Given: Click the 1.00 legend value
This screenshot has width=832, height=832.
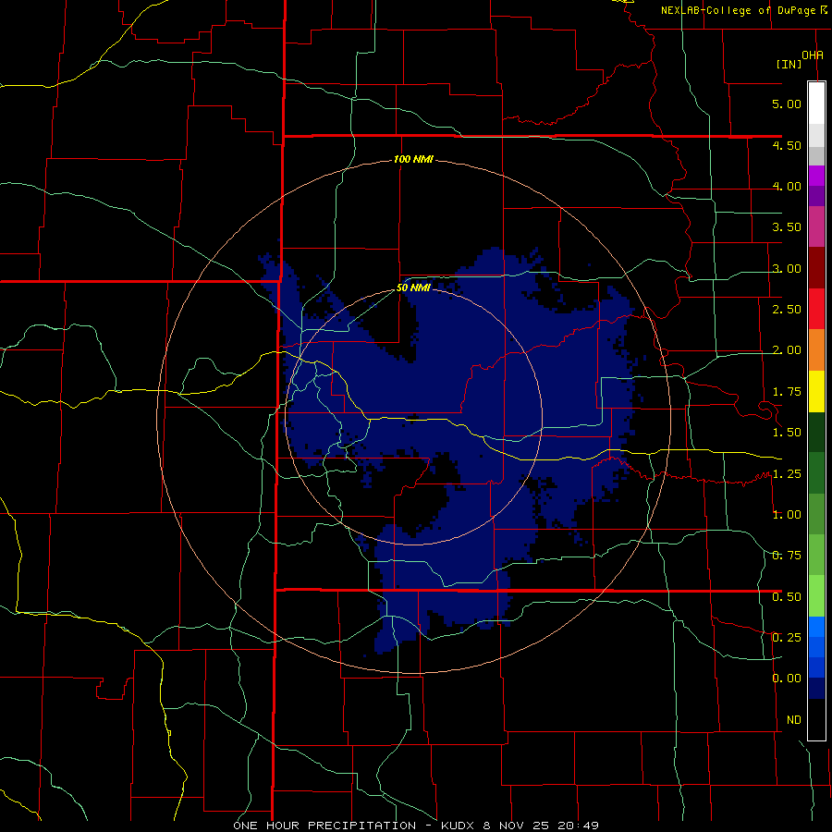Looking at the screenshot, I should [x=787, y=515].
